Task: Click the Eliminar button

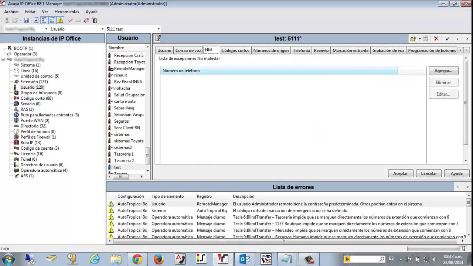Action: [443, 82]
